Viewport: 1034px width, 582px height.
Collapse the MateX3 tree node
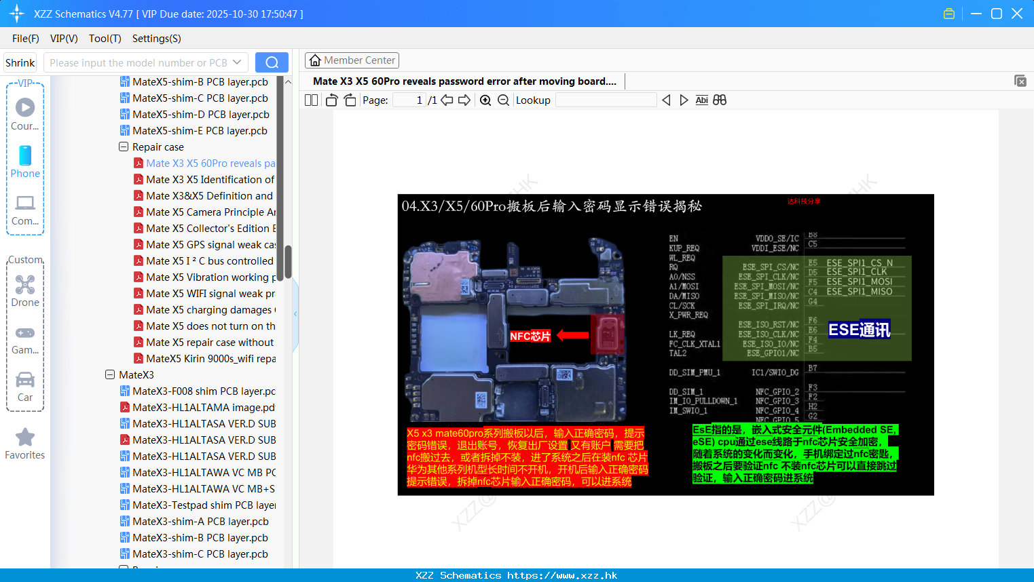tap(110, 374)
